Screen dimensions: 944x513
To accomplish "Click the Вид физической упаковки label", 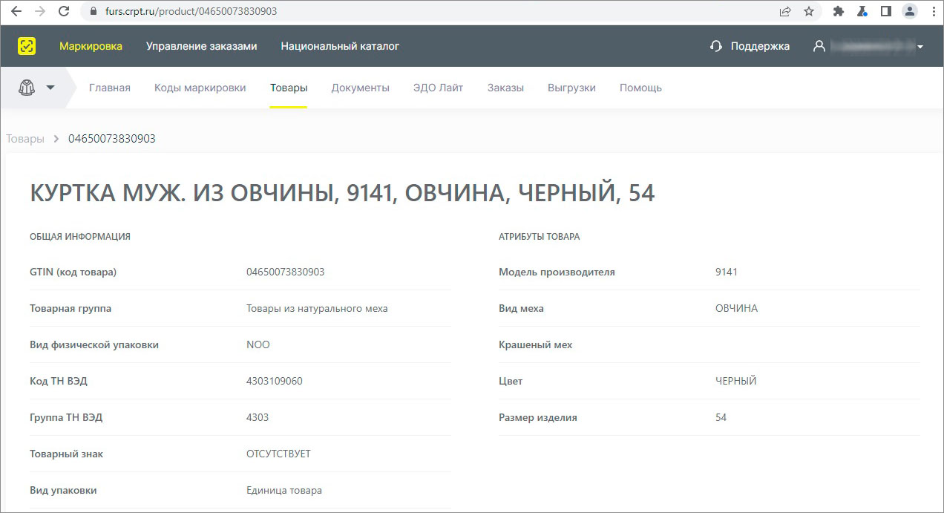I will tap(94, 344).
